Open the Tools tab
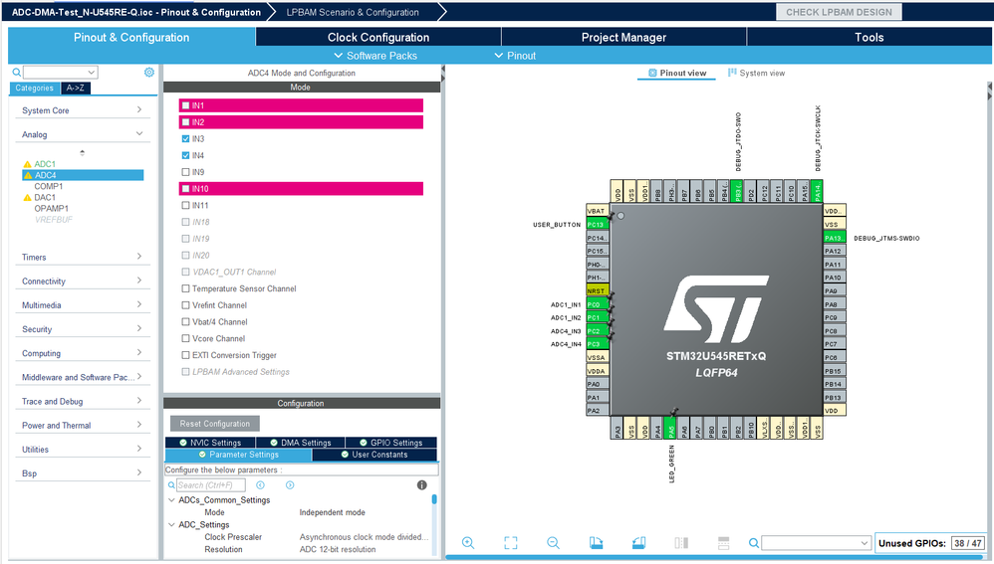This screenshot has height=564, width=994. (x=870, y=38)
